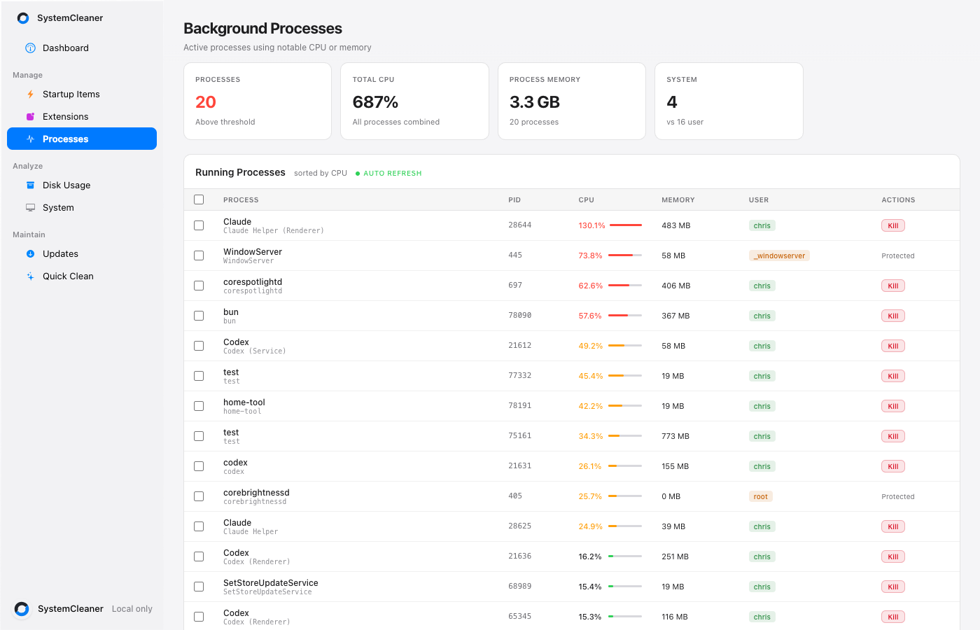The image size is (980, 630).
Task: Kill the lowercase codex process 21631
Action: [x=893, y=466]
